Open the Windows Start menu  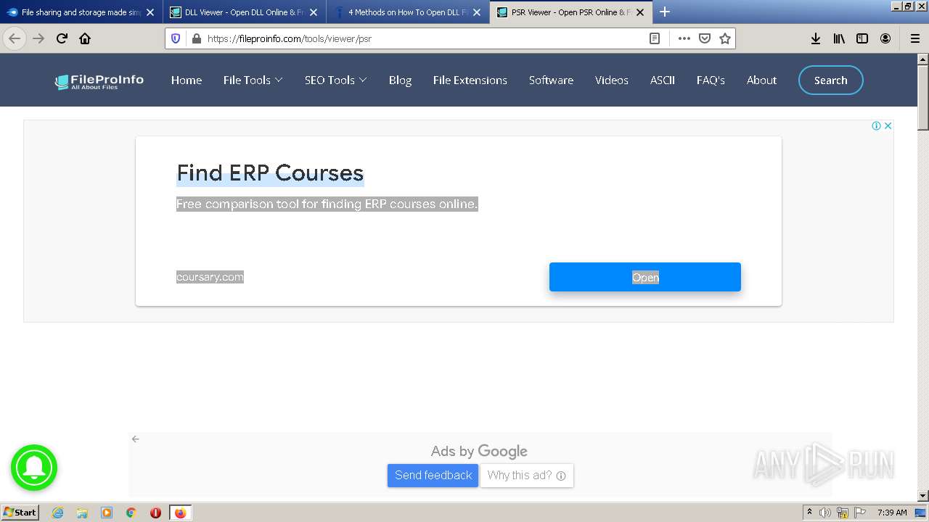click(x=20, y=513)
